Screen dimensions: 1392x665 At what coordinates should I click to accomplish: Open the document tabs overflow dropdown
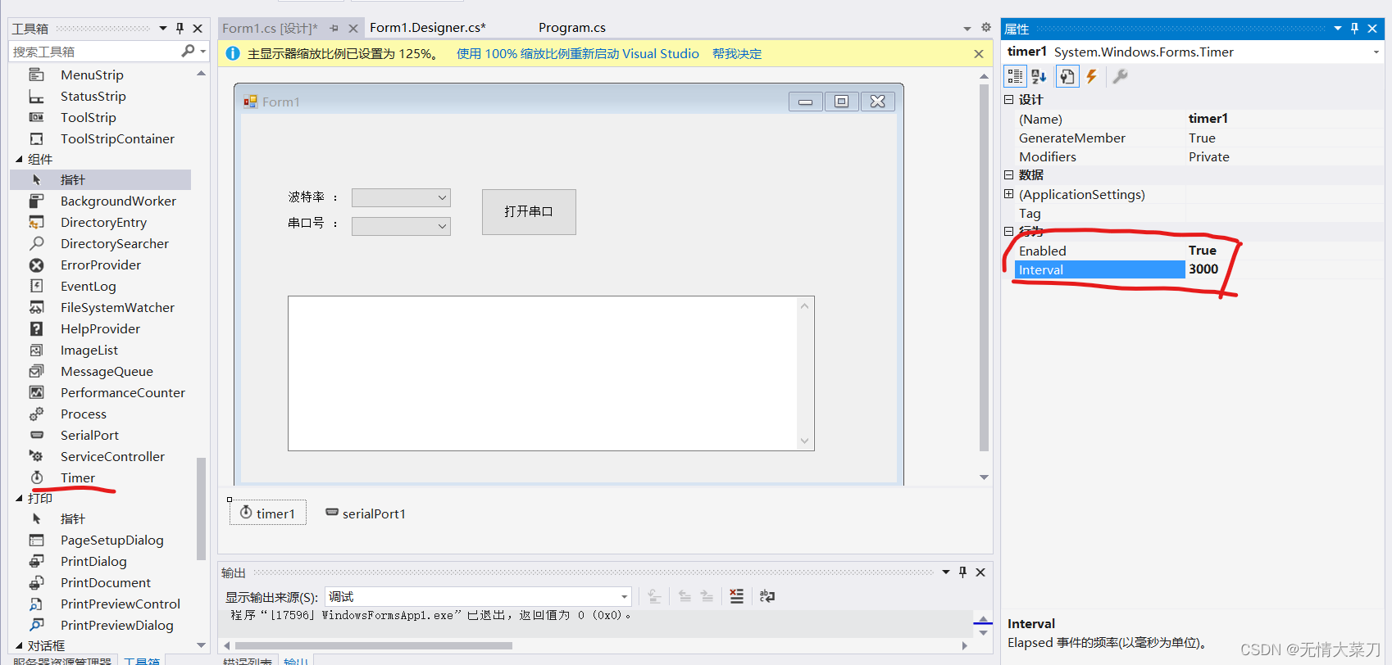pyautogui.click(x=967, y=29)
